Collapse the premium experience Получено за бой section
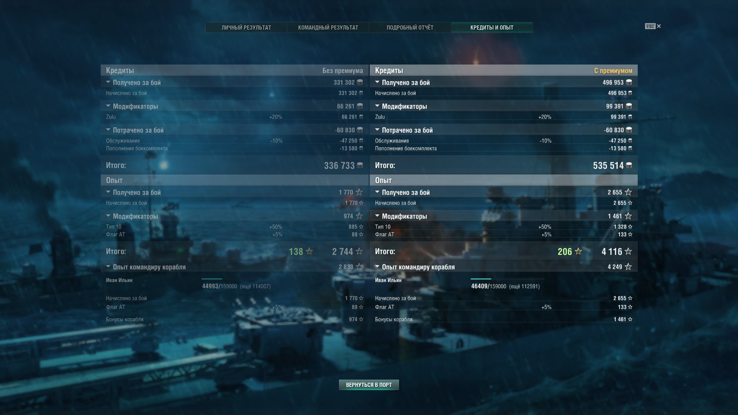This screenshot has width=738, height=415. click(377, 192)
